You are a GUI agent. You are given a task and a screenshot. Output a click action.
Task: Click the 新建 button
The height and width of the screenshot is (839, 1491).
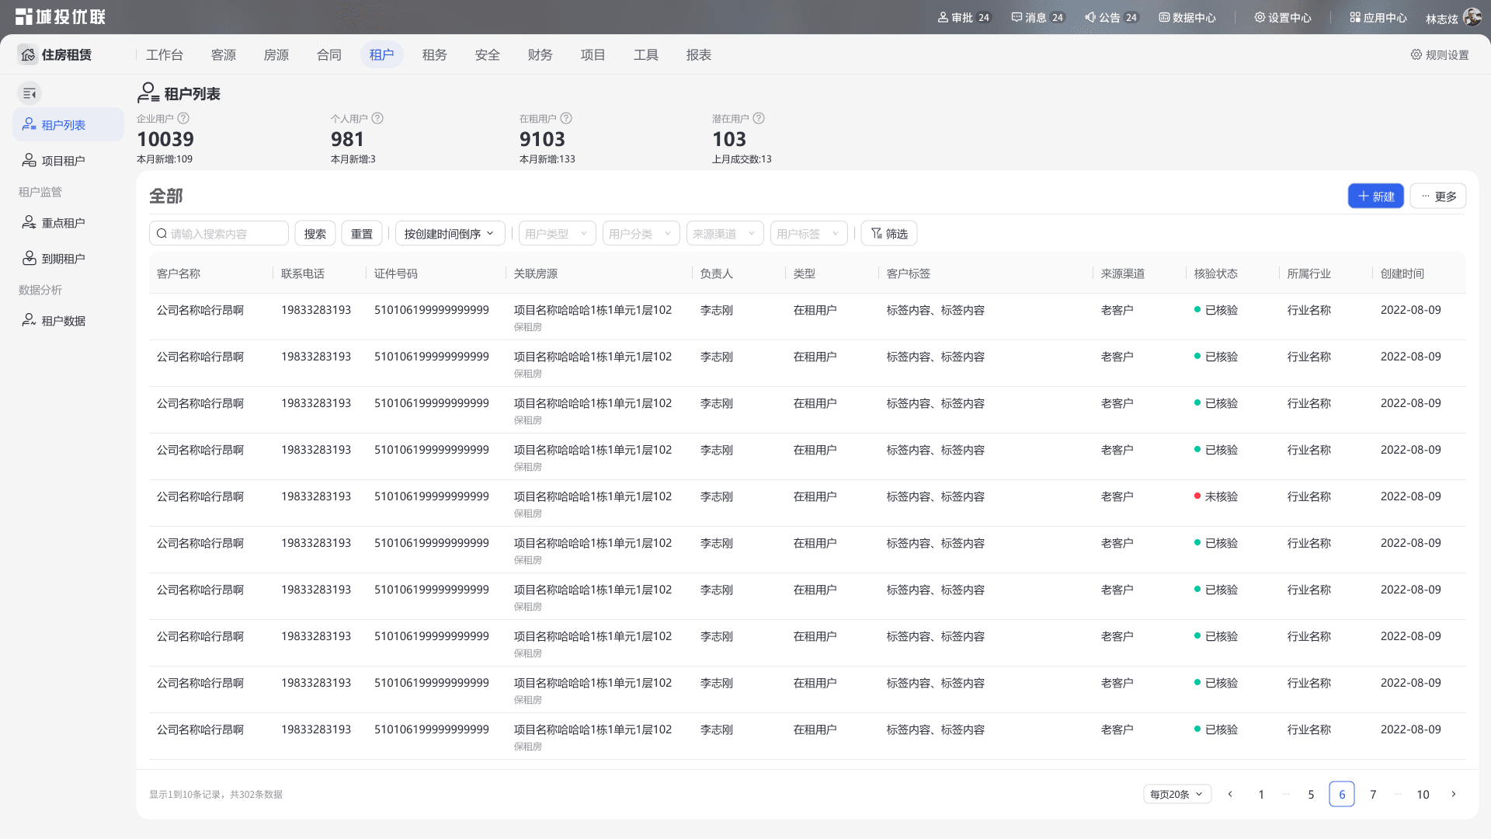click(x=1375, y=197)
